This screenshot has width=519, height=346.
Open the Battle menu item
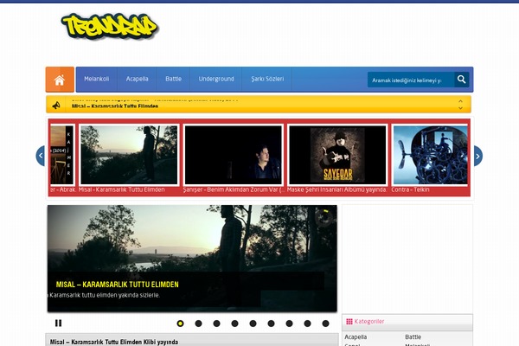[x=174, y=79]
